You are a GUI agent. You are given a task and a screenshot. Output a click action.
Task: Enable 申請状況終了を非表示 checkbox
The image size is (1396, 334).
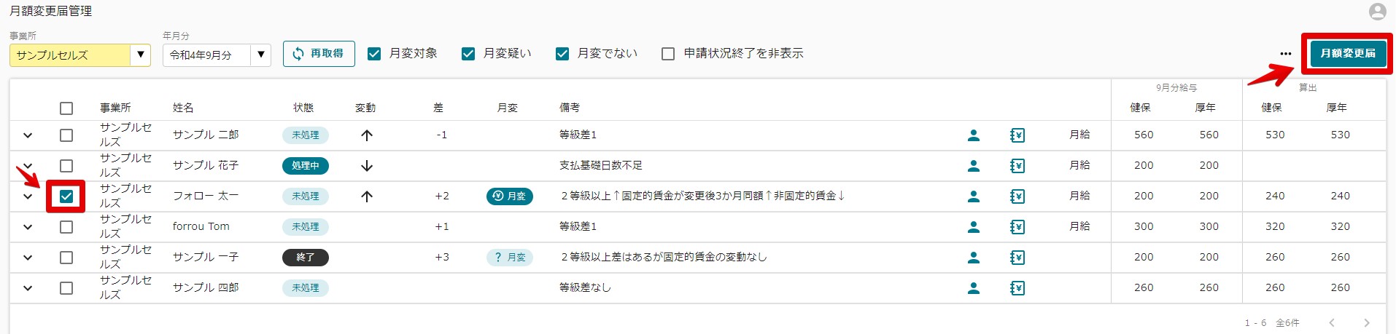pos(667,54)
